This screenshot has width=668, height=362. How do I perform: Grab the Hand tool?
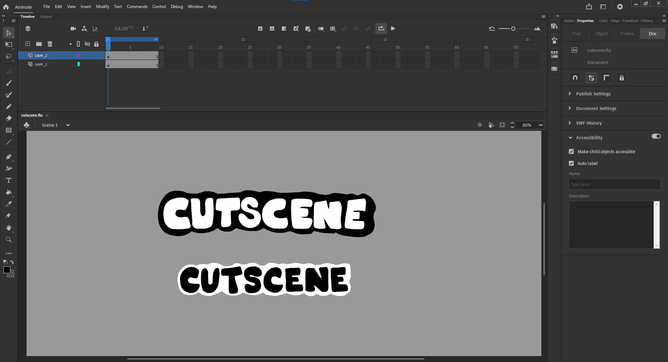click(x=8, y=228)
